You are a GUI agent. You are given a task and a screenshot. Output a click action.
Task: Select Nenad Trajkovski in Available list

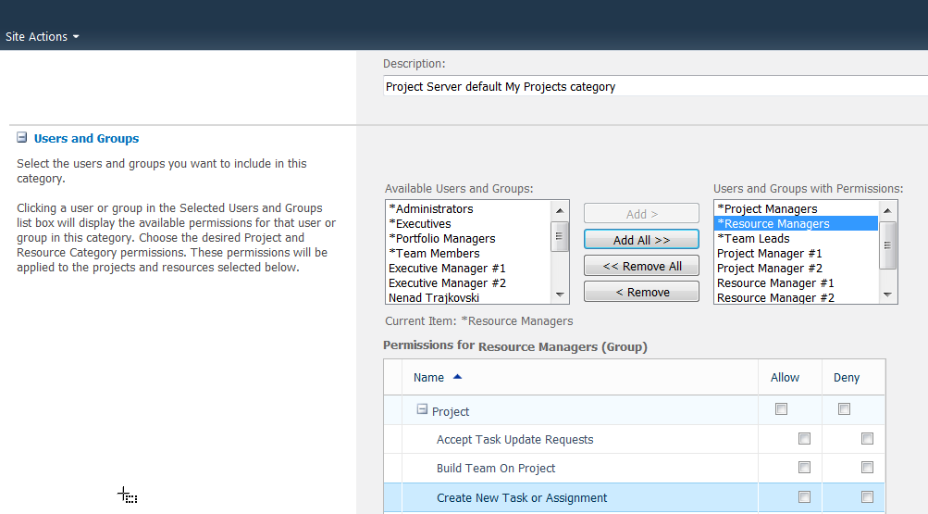[x=434, y=298]
